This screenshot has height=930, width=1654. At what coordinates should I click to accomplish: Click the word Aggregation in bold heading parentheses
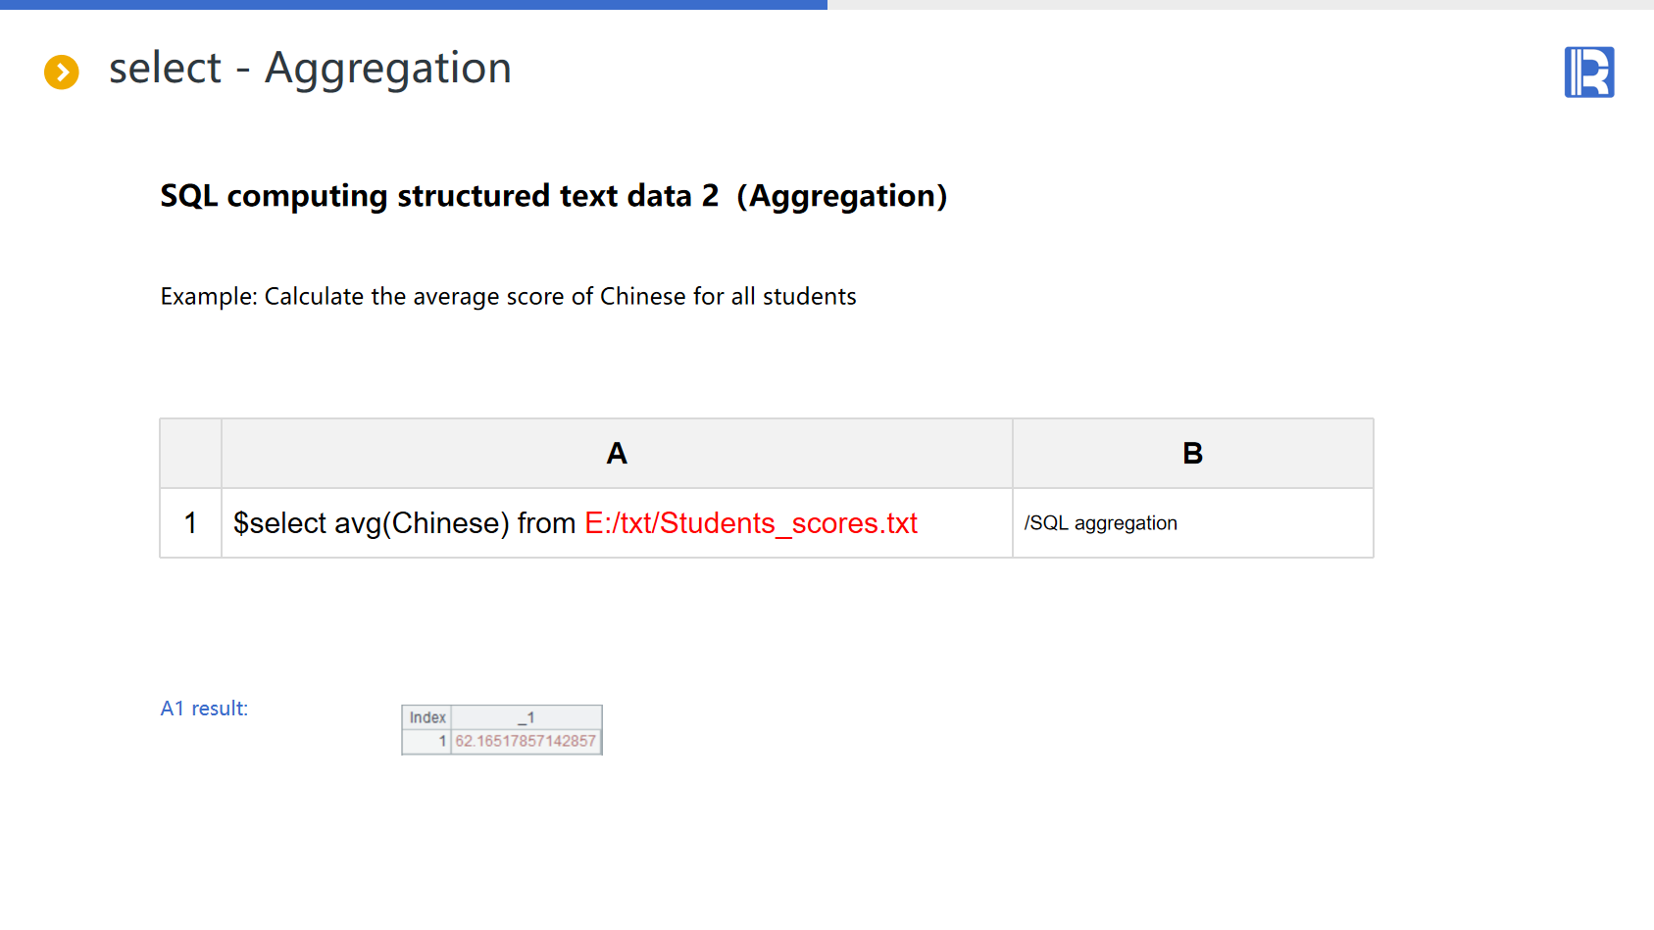coord(841,196)
